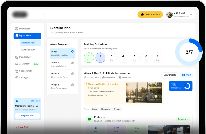The height and width of the screenshot is (134, 206).
Task: Switch to Nutrition Plan submenu item
Action: click(x=28, y=50)
